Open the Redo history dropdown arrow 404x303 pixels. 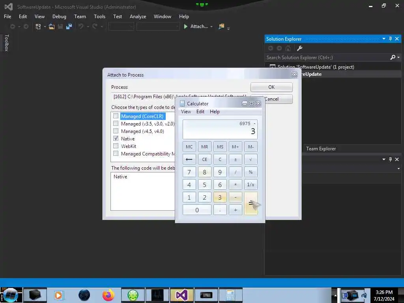click(x=102, y=26)
